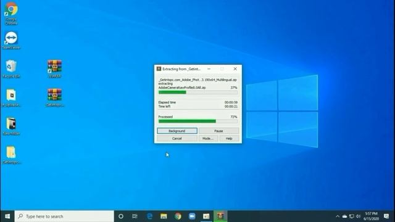Image resolution: width=395 pixels, height=222 pixels.
Task: Click the Cortana circle icon in taskbar
Action: point(121,216)
